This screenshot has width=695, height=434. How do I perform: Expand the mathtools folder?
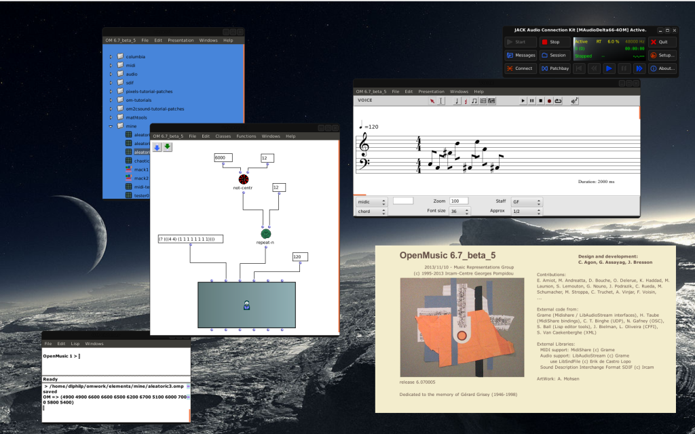(x=111, y=117)
